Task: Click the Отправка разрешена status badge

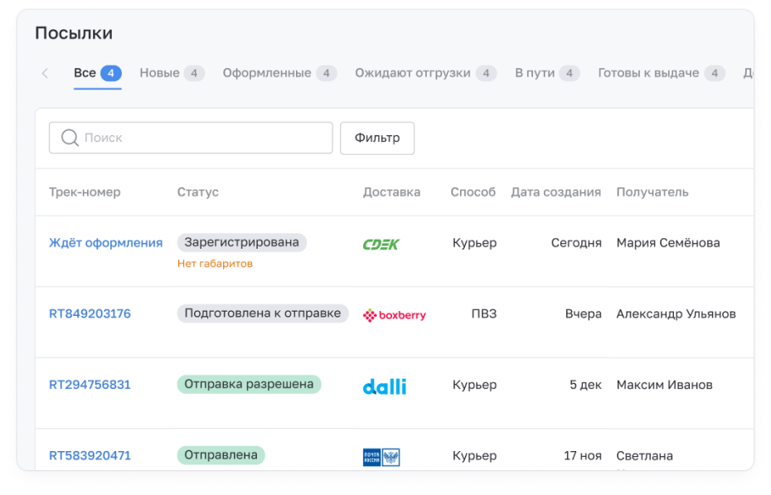Action: (x=249, y=385)
